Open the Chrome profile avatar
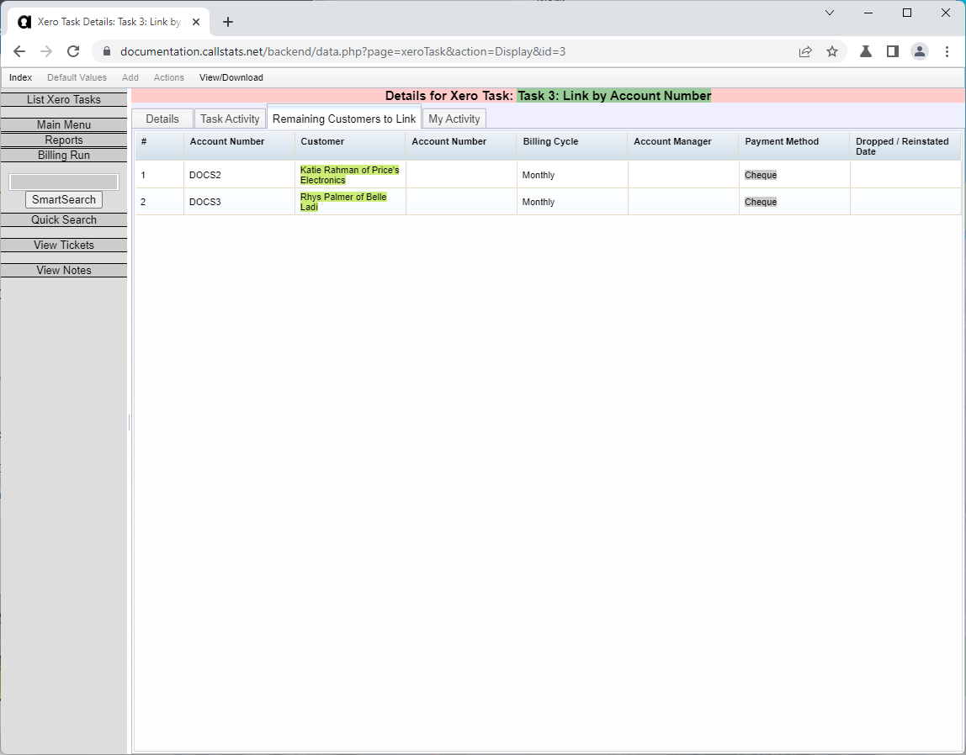This screenshot has width=966, height=755. coord(920,51)
